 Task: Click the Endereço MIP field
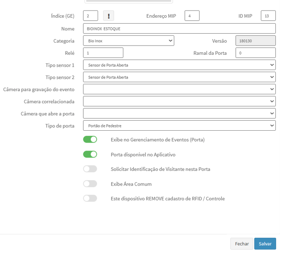pyautogui.click(x=192, y=16)
